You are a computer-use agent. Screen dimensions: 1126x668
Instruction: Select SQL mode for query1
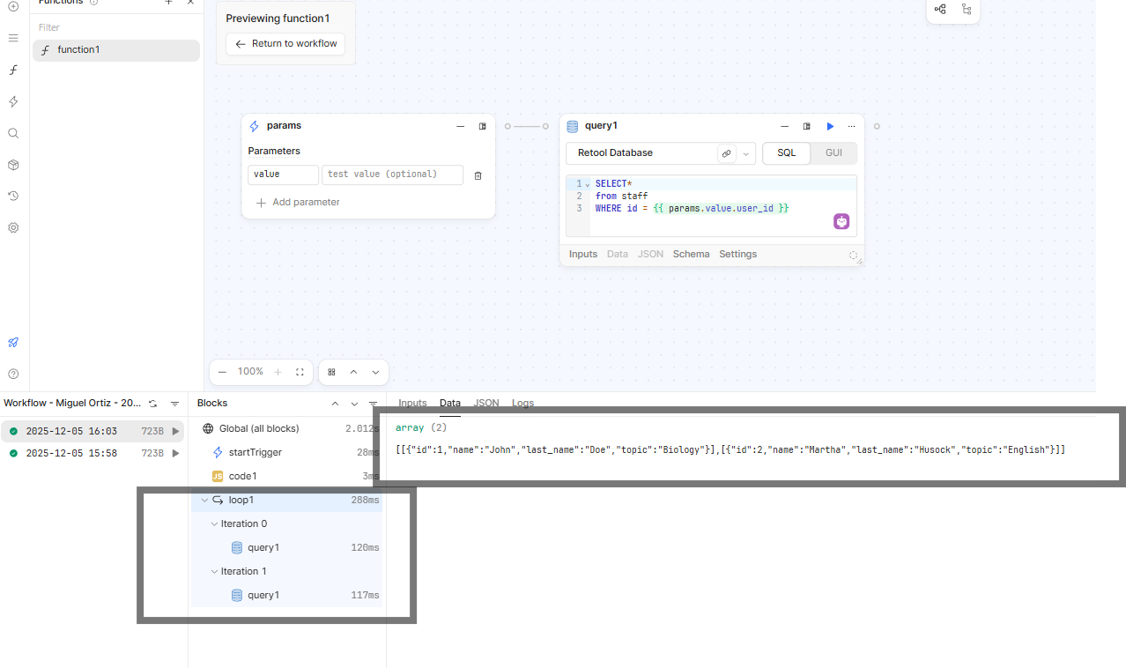tap(786, 152)
